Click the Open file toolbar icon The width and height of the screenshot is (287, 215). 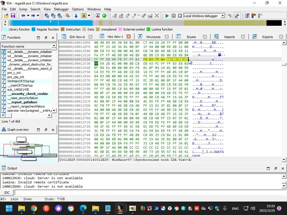[6, 16]
